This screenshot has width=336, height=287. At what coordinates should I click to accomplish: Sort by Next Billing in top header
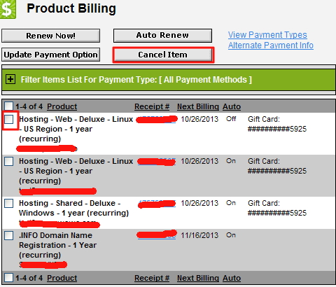198,106
